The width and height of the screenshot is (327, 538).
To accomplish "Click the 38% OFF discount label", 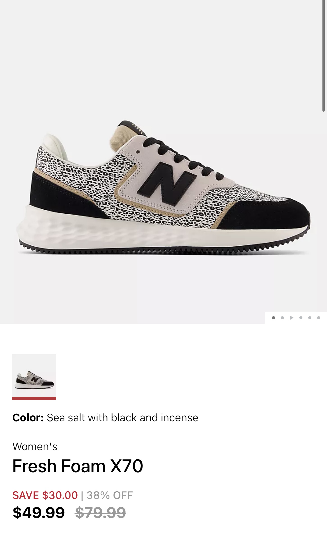I will click(110, 495).
